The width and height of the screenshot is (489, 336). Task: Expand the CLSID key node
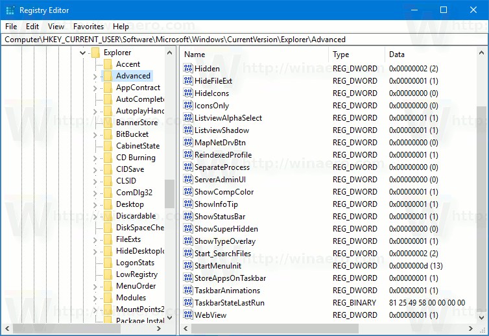pyautogui.click(x=95, y=181)
